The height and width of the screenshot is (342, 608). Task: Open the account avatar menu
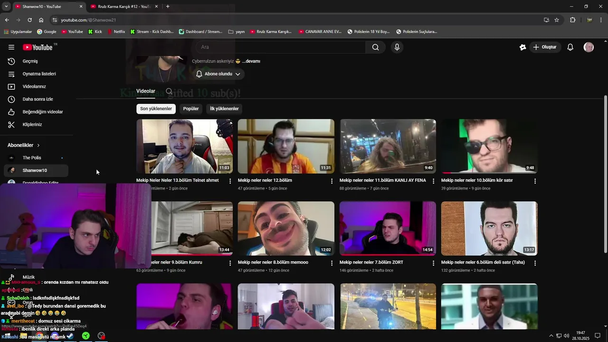click(x=589, y=47)
